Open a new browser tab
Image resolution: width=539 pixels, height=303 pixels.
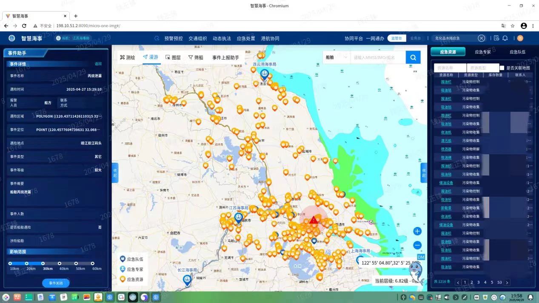(76, 16)
